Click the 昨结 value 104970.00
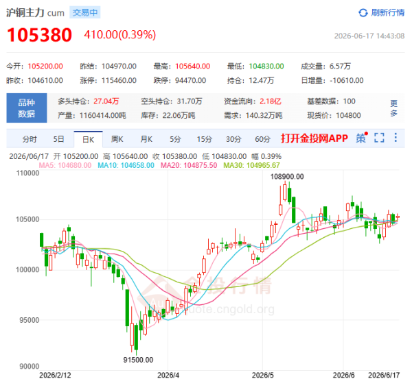The width and height of the screenshot is (412, 379). click(119, 66)
